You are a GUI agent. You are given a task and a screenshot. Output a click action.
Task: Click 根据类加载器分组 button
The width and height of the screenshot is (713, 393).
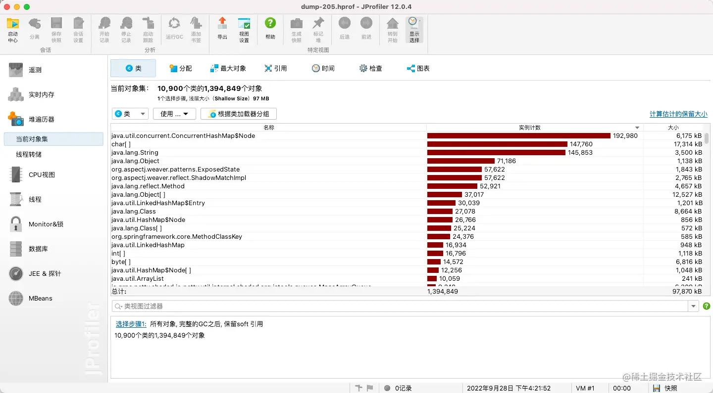click(239, 114)
